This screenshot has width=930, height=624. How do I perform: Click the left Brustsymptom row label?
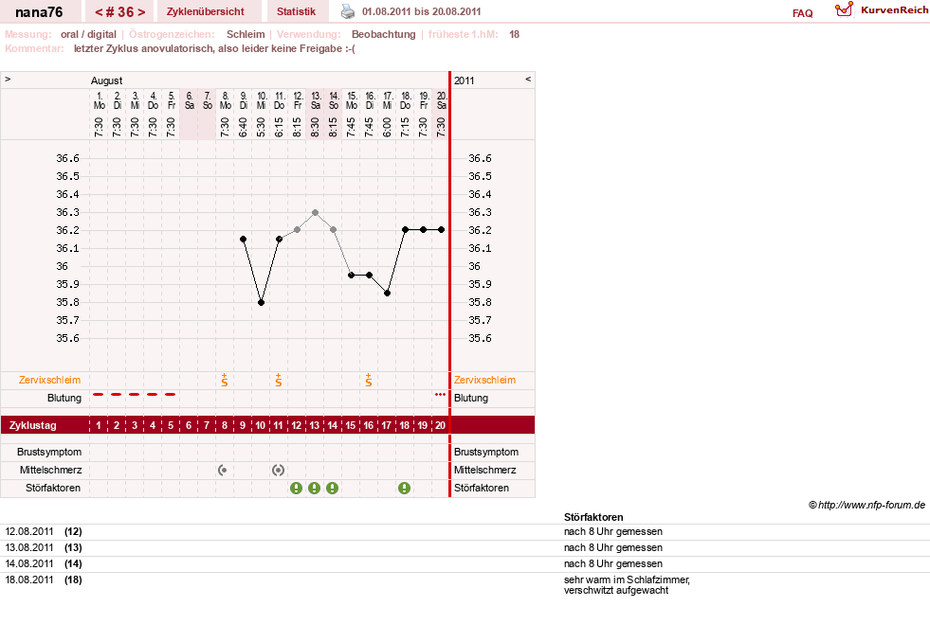pos(49,452)
